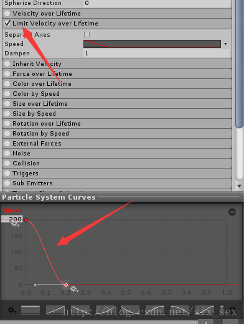Open gear options below 200 value field
Viewport: 244px width, 324px height.
[15, 224]
